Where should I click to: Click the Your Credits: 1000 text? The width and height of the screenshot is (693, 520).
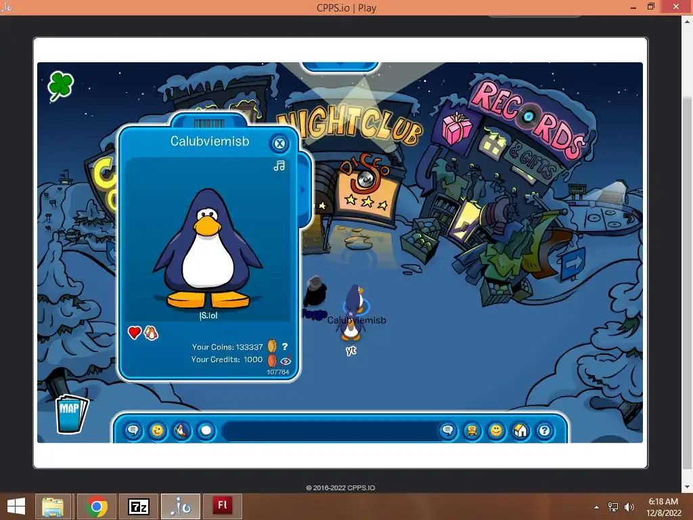[x=227, y=360]
